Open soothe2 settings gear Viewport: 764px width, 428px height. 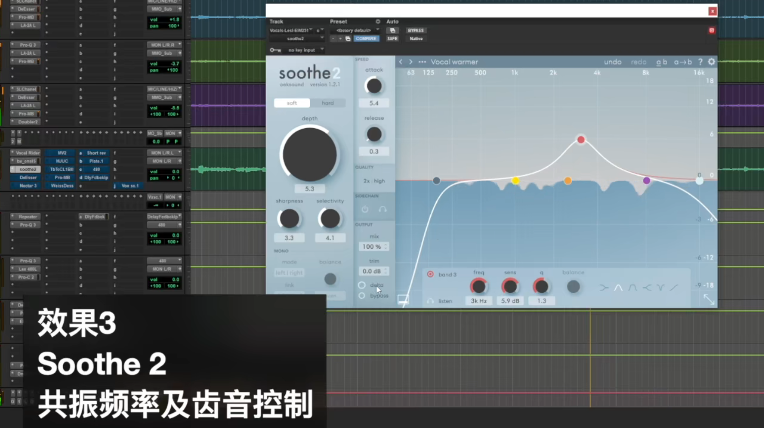point(711,62)
